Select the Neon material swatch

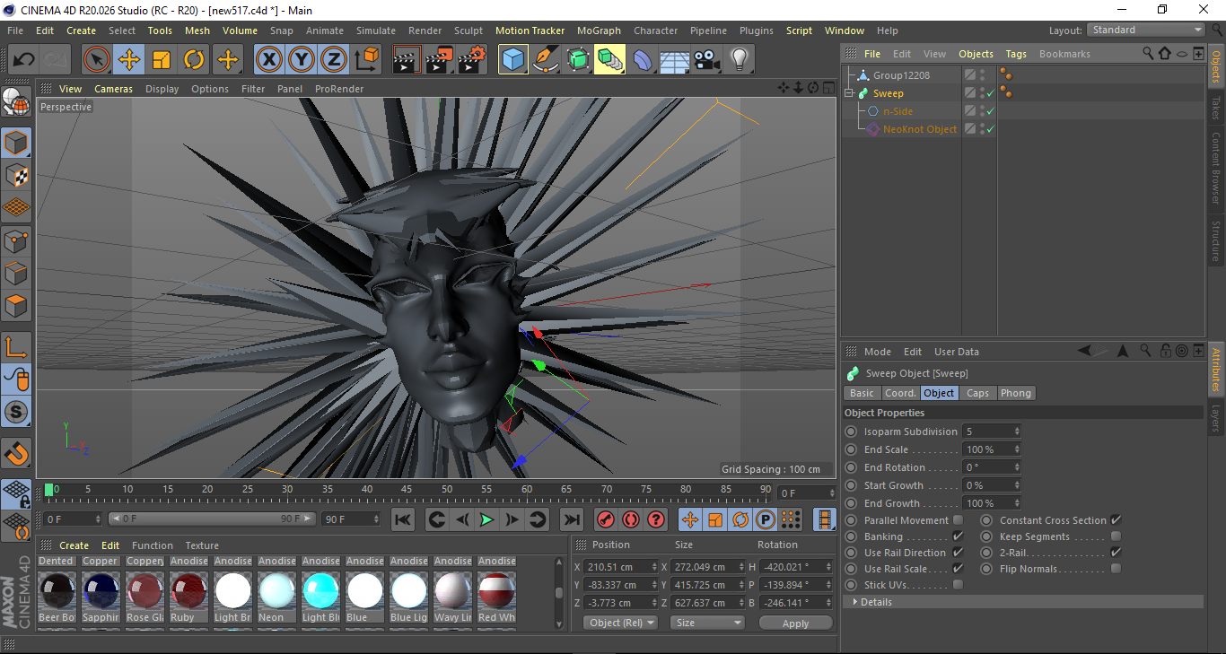tap(276, 592)
